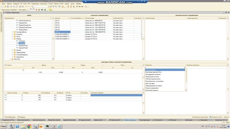
Task: Open the Файл menu
Action: [4, 4]
